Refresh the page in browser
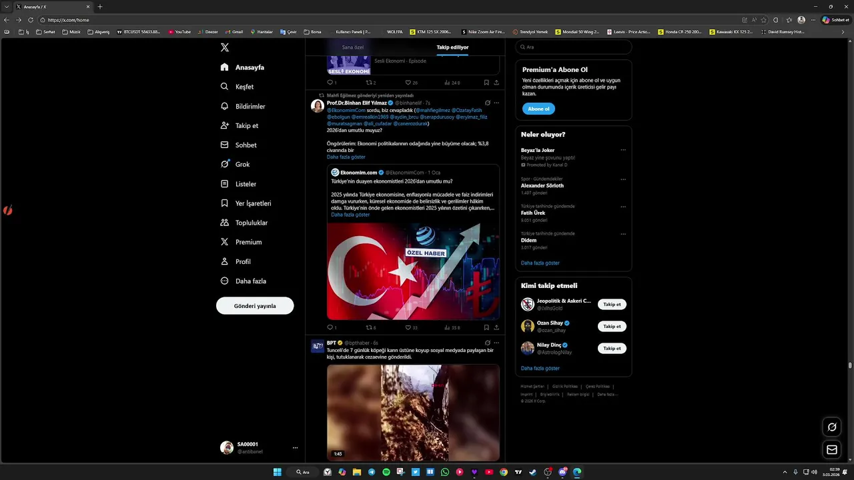 (x=31, y=20)
